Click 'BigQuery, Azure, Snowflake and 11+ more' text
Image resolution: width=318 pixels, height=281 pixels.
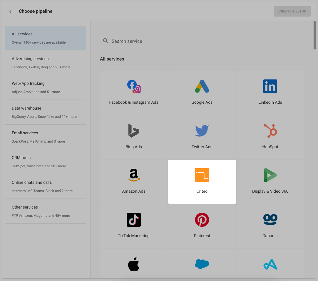pyautogui.click(x=44, y=117)
